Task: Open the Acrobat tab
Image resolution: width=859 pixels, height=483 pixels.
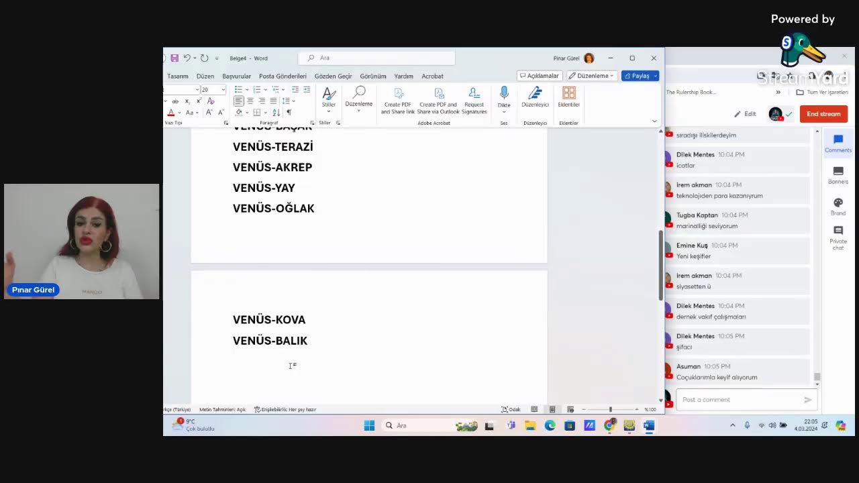Action: pyautogui.click(x=432, y=76)
